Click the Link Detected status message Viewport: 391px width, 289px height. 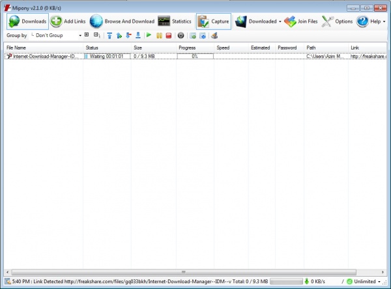pyautogui.click(x=122, y=282)
